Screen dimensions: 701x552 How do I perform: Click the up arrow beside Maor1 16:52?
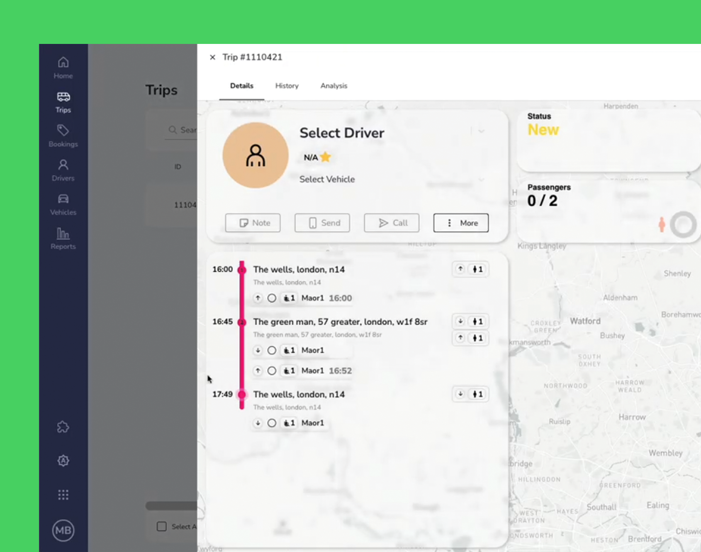258,370
